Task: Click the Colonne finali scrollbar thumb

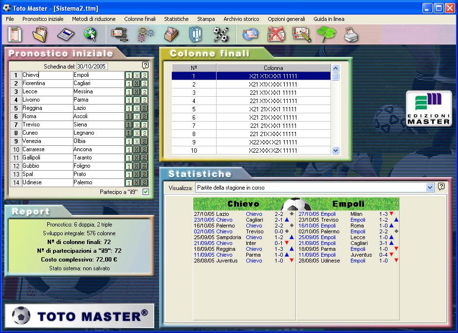Action: coord(336,76)
